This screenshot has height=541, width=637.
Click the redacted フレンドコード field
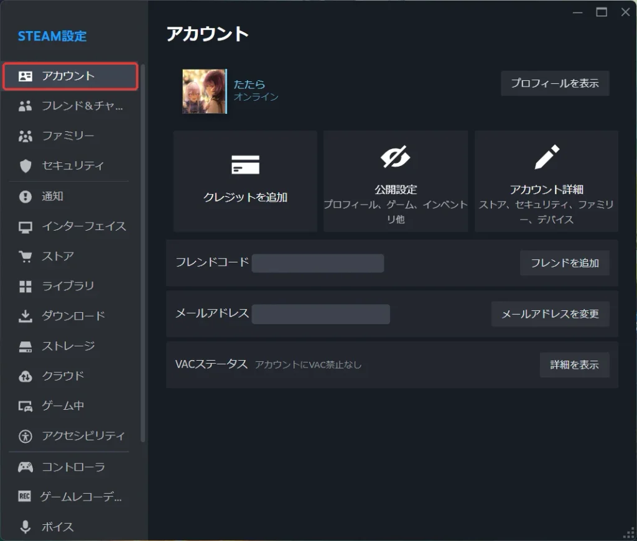point(318,263)
